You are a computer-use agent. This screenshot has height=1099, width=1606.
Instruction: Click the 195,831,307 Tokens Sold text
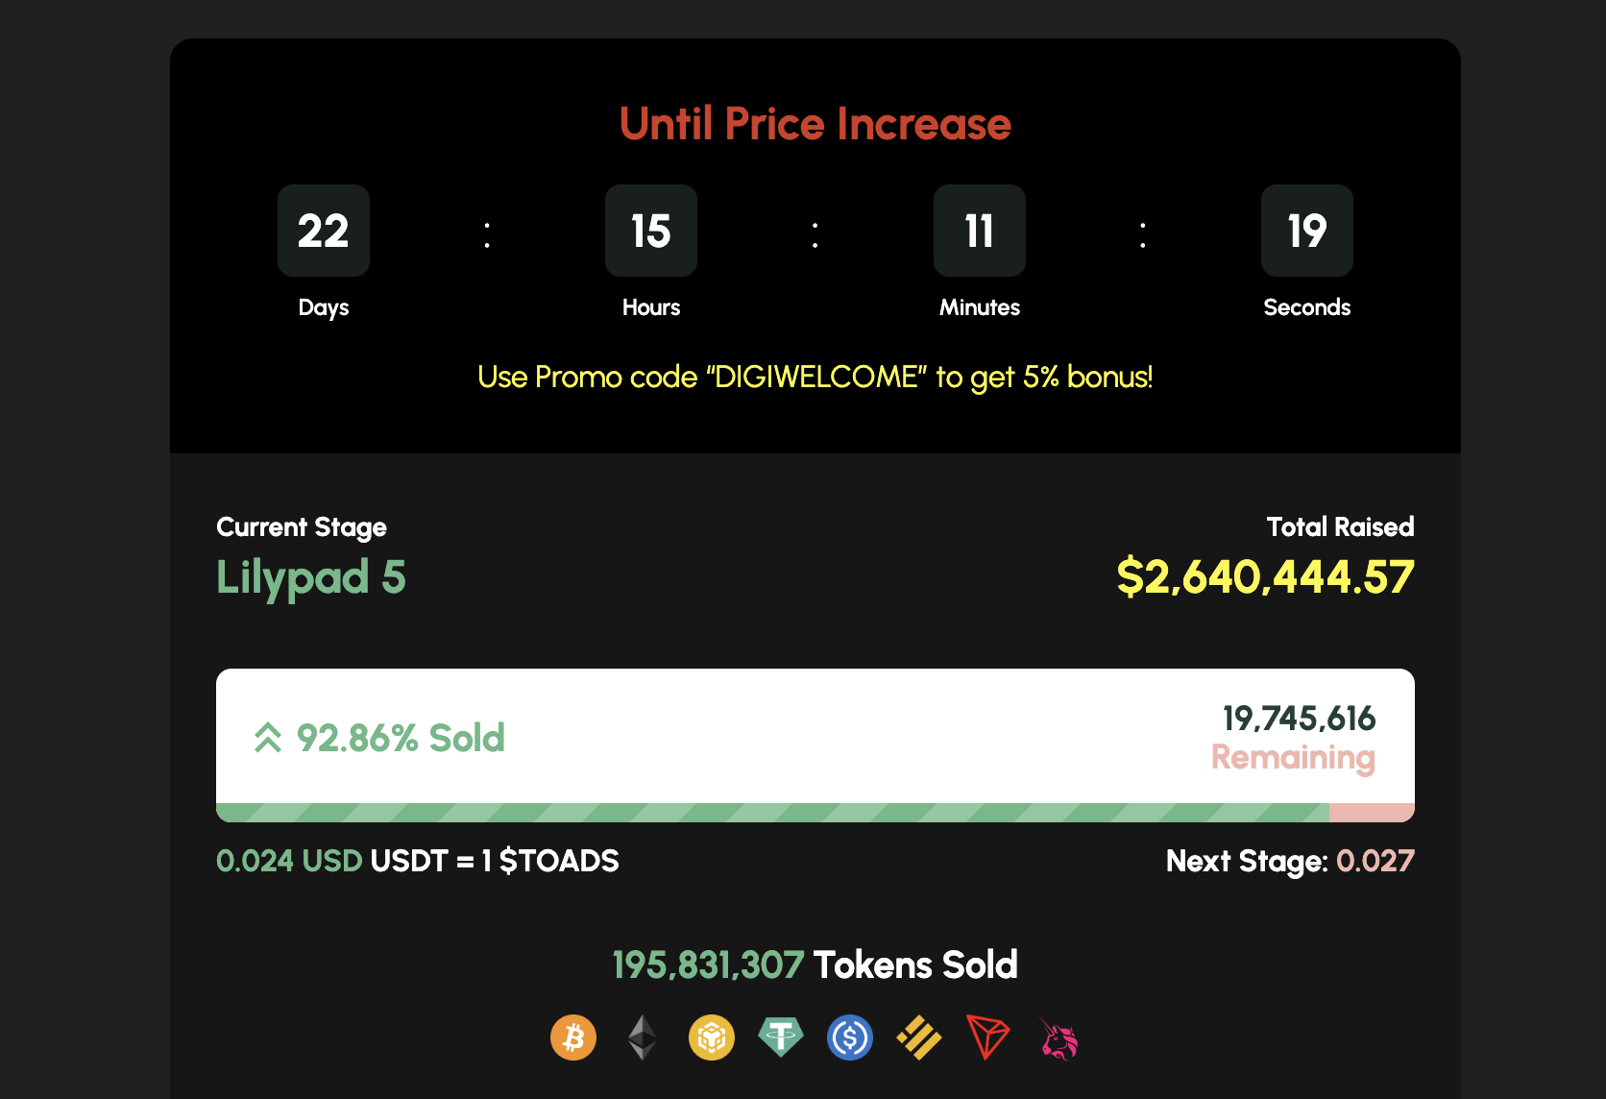click(x=815, y=965)
